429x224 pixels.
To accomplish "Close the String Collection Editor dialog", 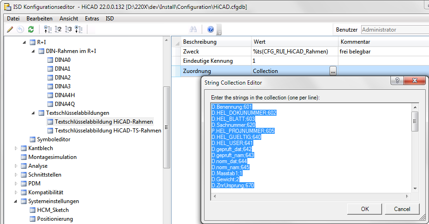I will 415,80.
